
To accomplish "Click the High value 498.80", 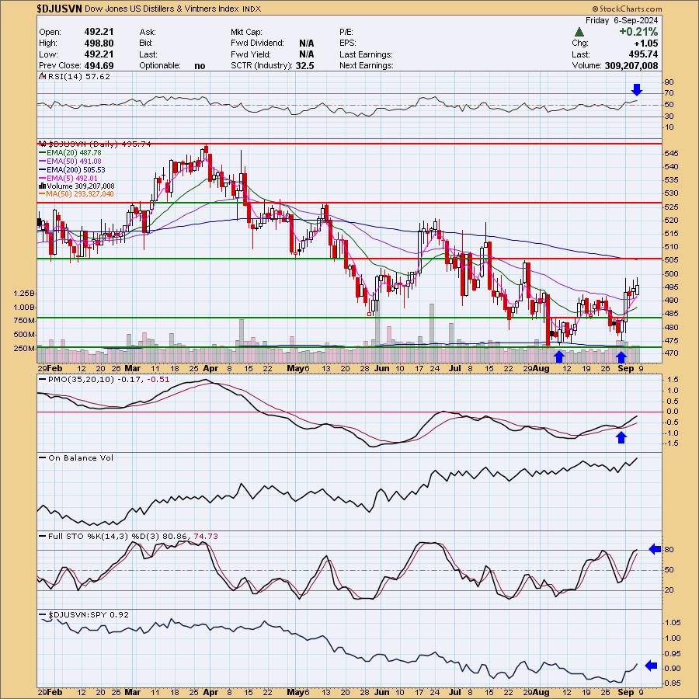I will point(99,43).
